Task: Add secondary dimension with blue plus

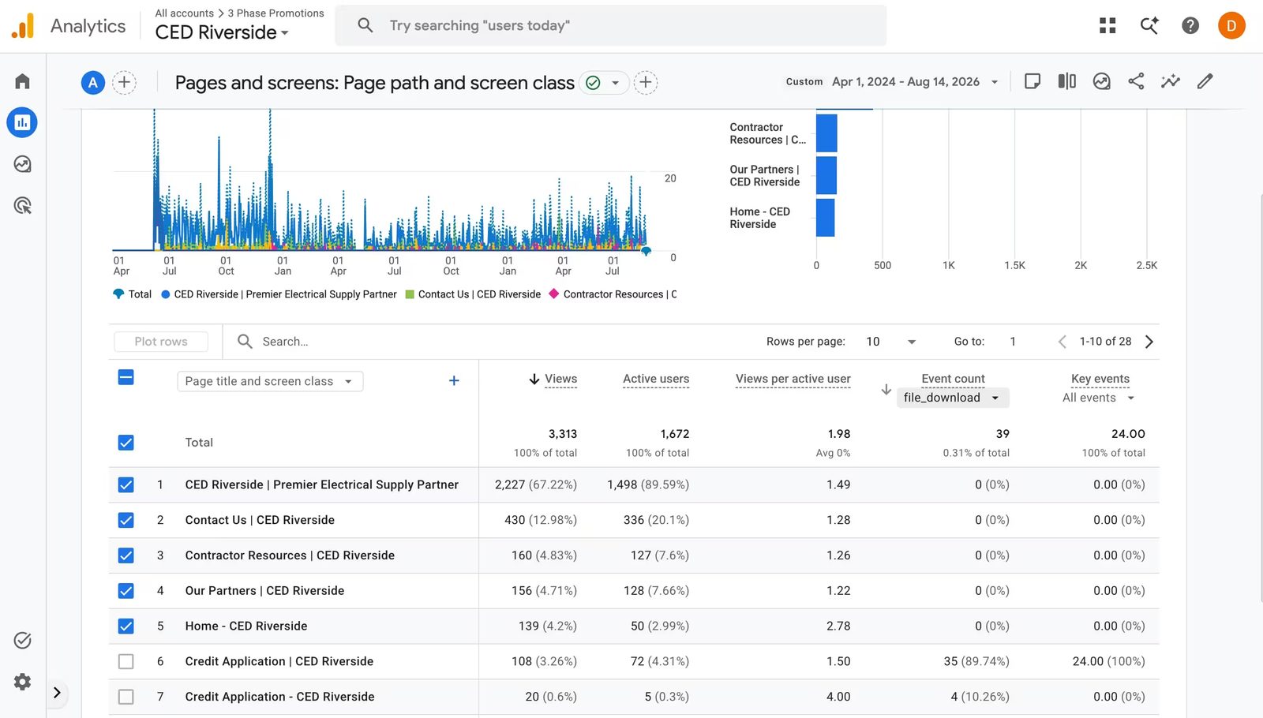Action: pyautogui.click(x=454, y=381)
